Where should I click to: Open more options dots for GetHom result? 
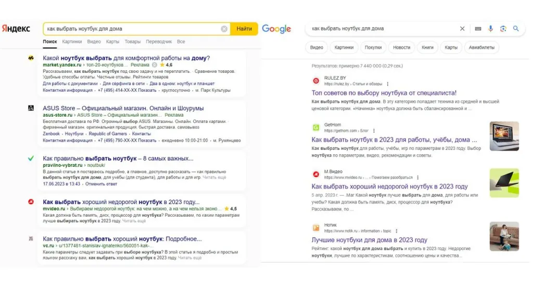(374, 131)
